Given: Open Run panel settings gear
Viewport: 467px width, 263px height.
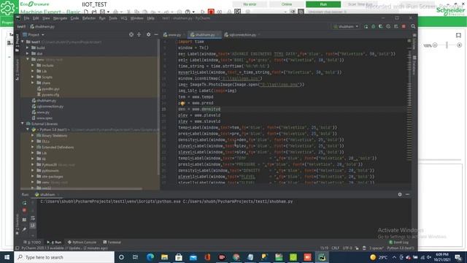Looking at the screenshot, I should (x=400, y=194).
